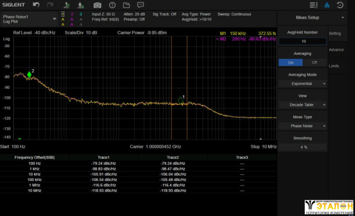355x216 pixels.
Task: Open help via the question mark icon
Action: [x=113, y=5]
